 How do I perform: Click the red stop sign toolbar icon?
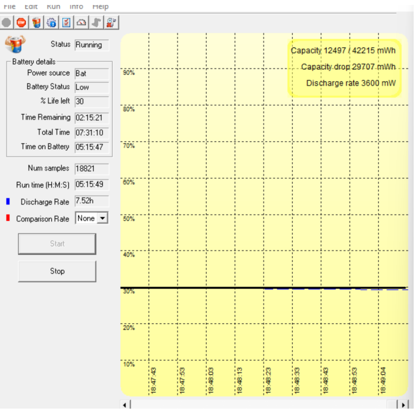pos(22,22)
